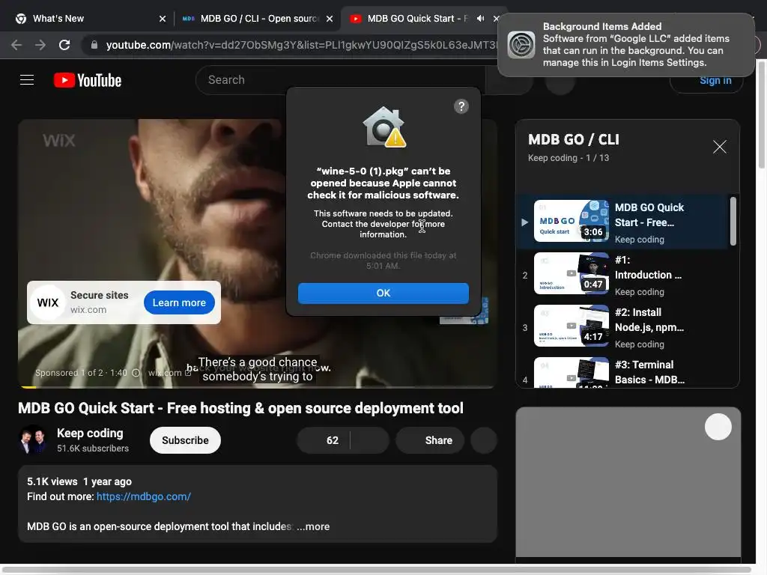
Task: Click the YouTube Search field
Action: 340,79
